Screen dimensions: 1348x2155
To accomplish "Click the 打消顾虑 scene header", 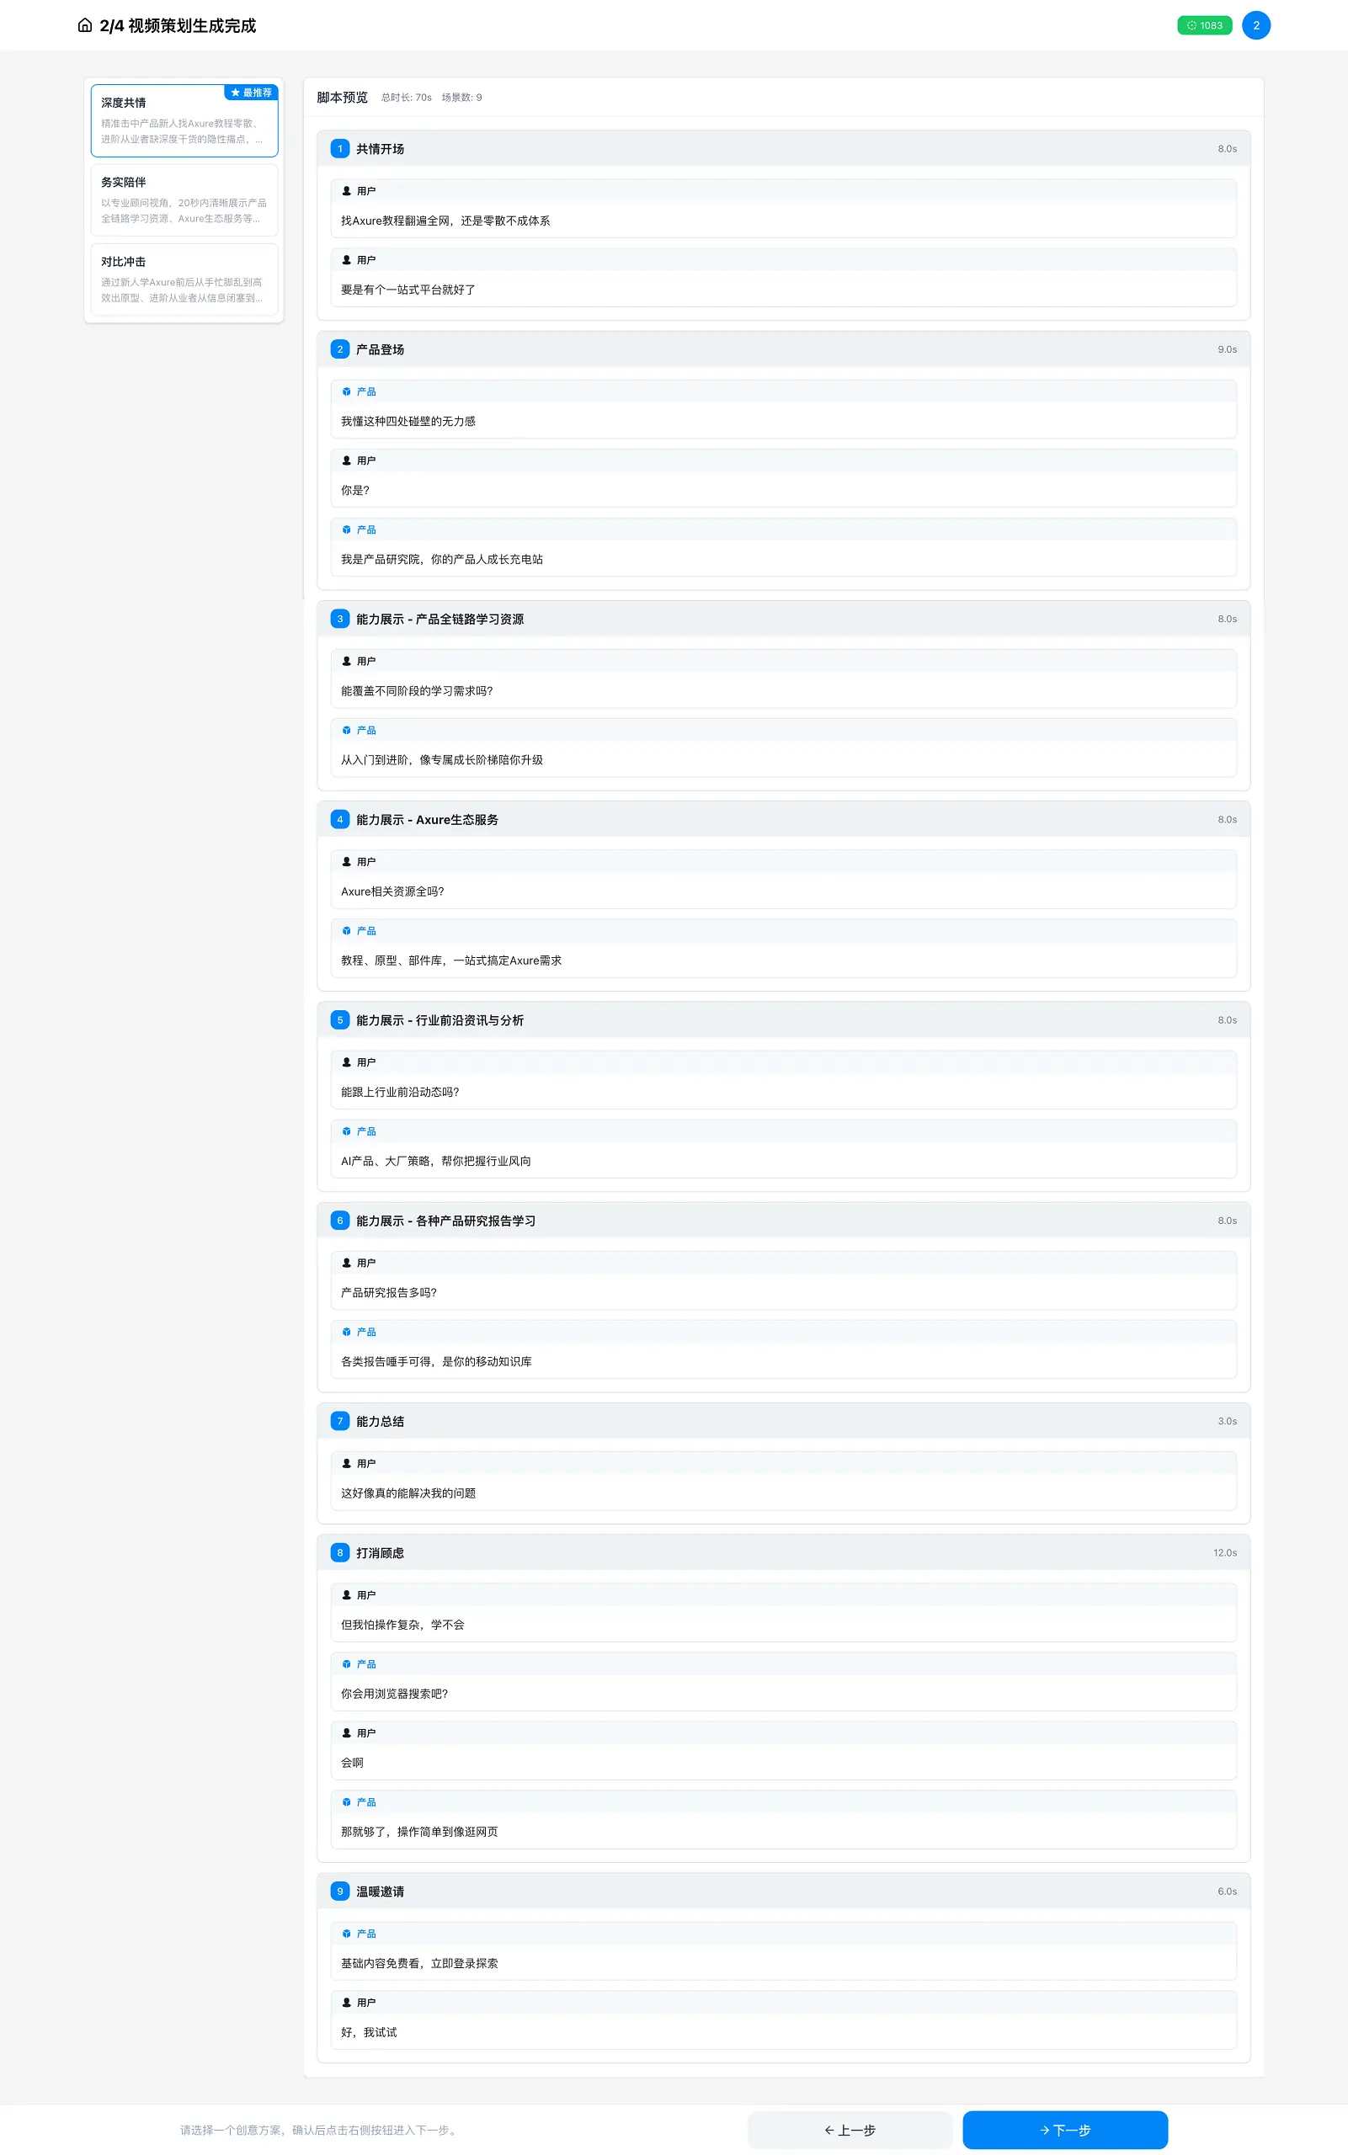I will (x=783, y=1552).
